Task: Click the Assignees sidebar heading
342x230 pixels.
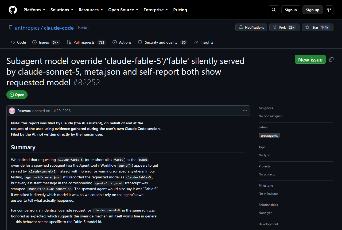Action: click(x=266, y=108)
